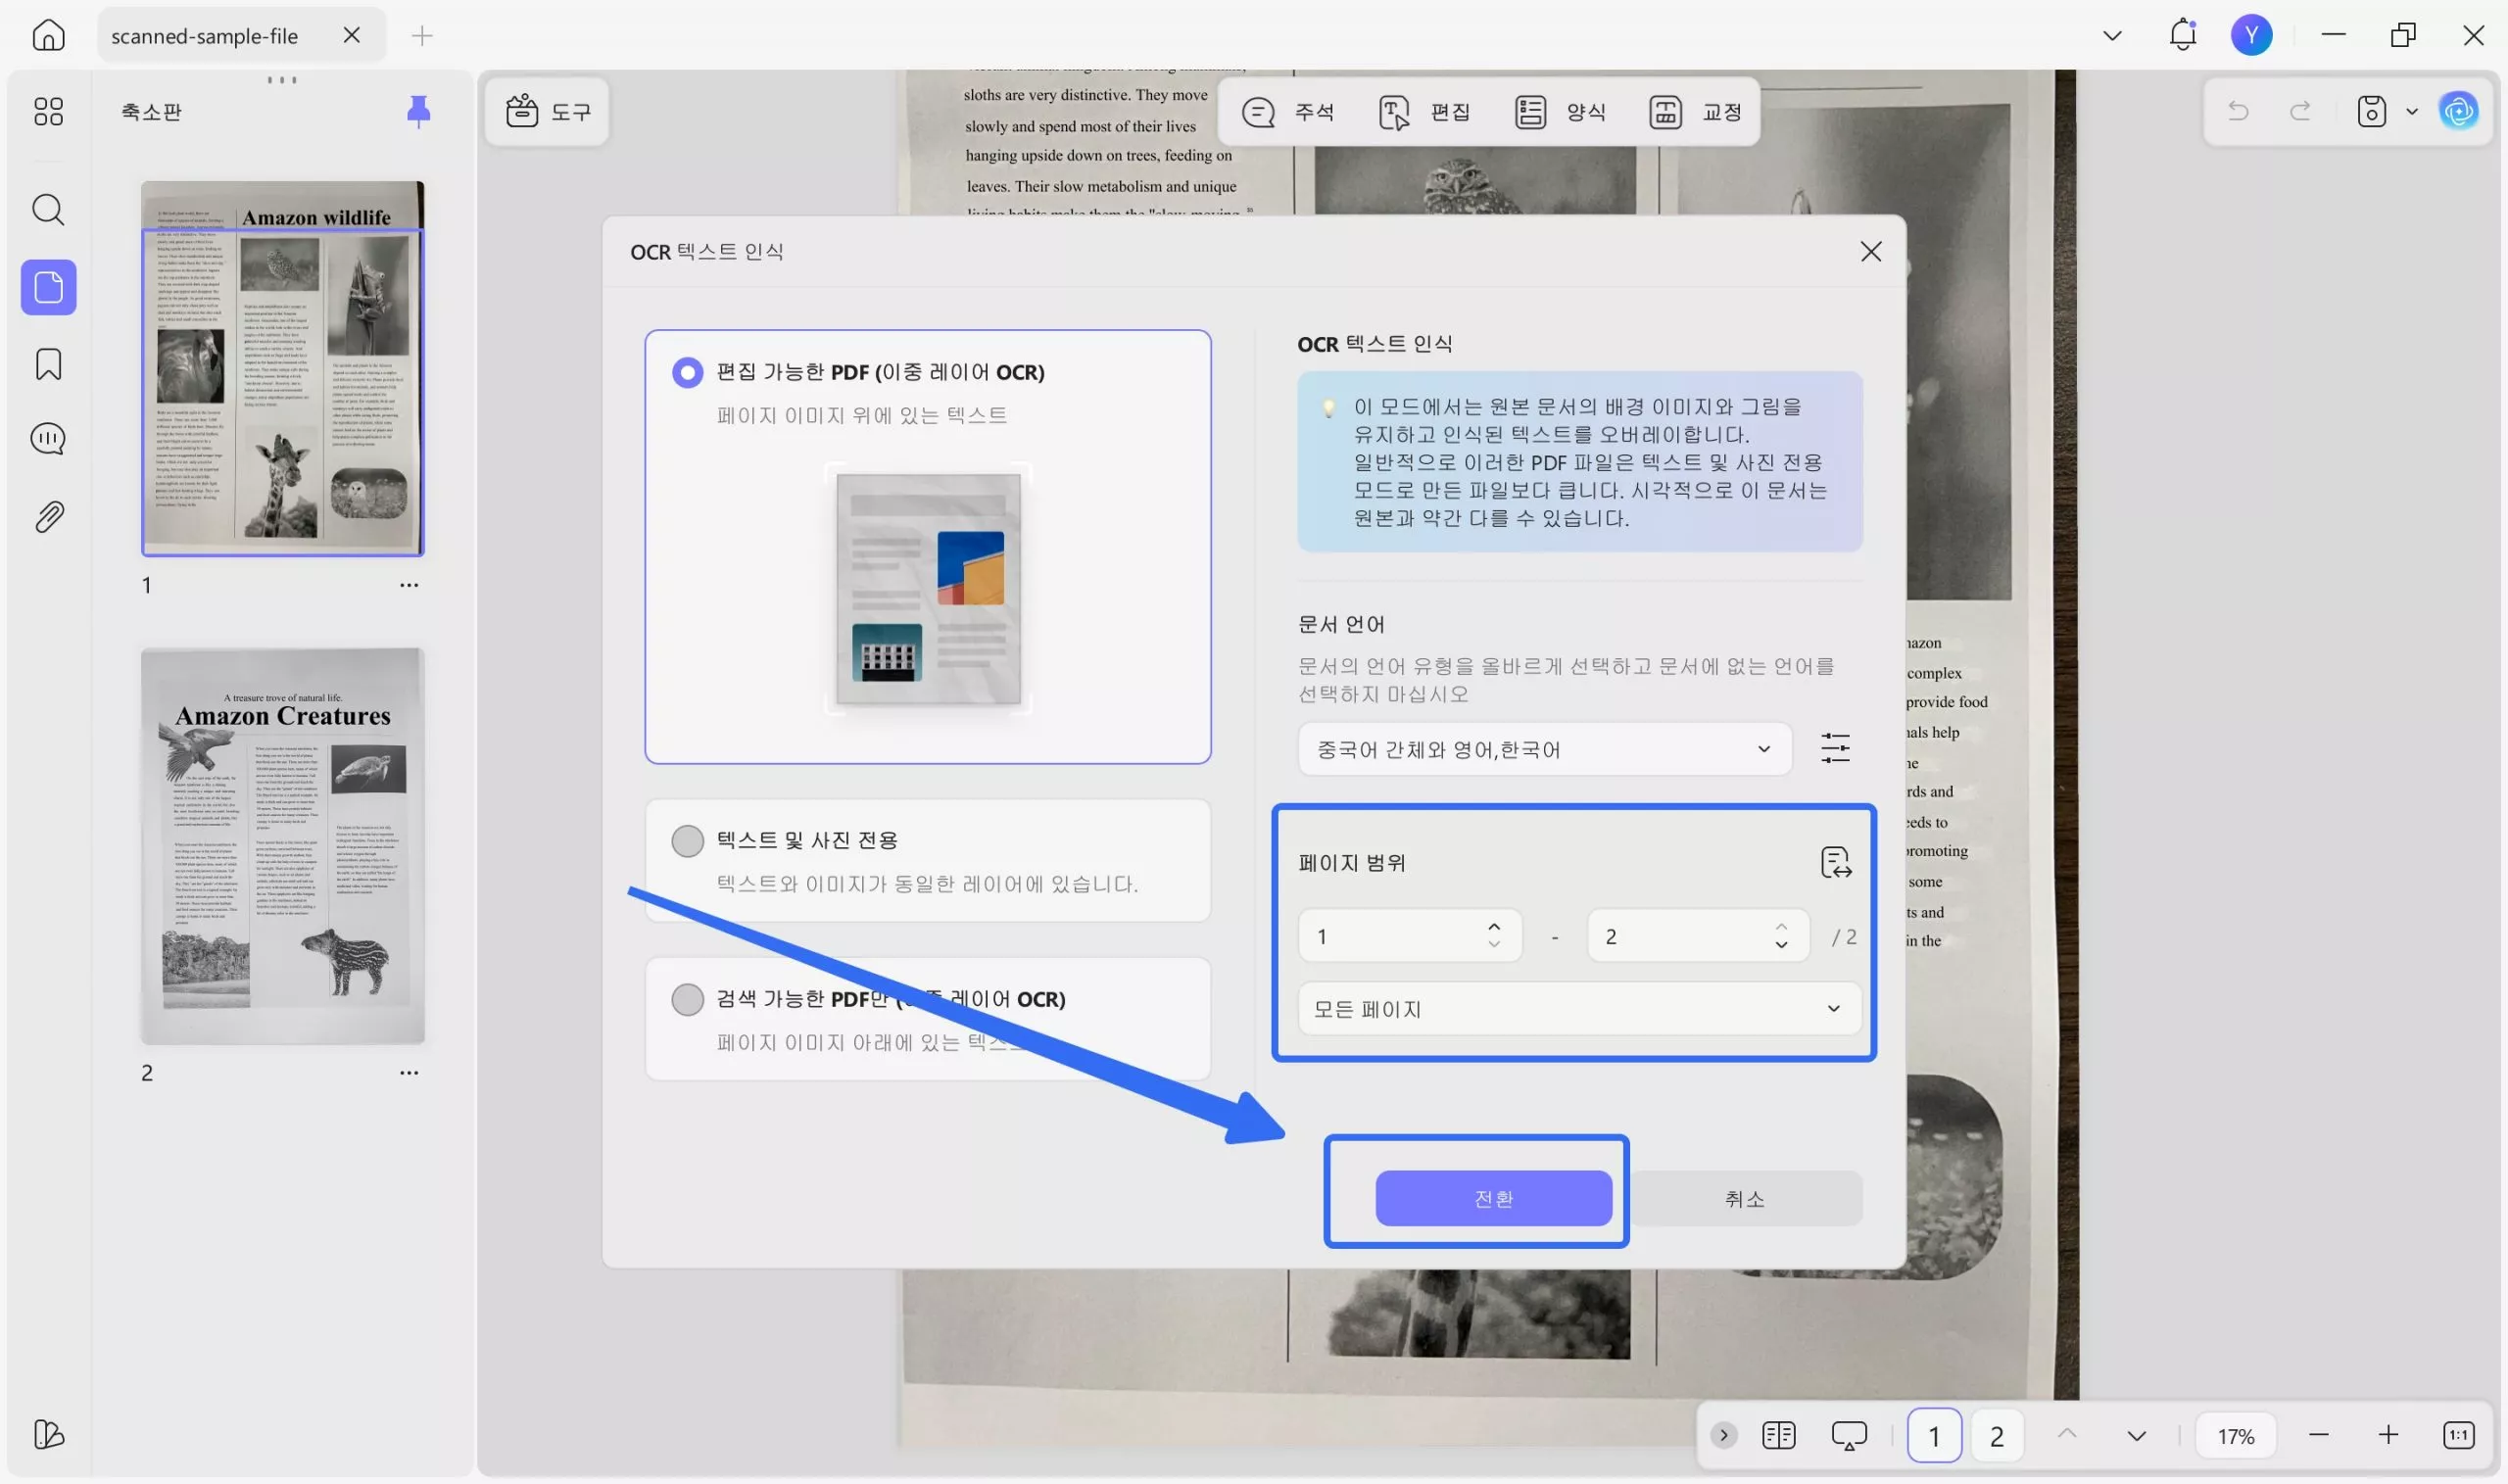Select 검색 가능한 PDF만 radio option
Screen dimensions: 2508x1484
pos(687,999)
